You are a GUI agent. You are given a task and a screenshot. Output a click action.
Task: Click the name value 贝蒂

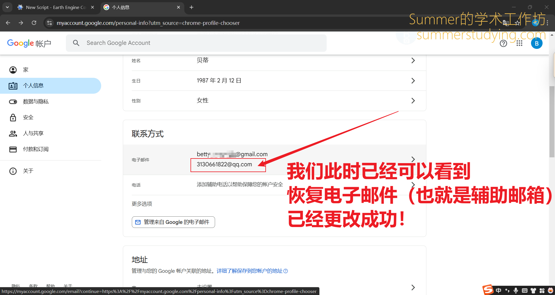(x=203, y=60)
